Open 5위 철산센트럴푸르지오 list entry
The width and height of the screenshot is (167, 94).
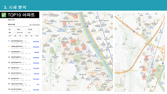pyautogui.click(x=24, y=63)
